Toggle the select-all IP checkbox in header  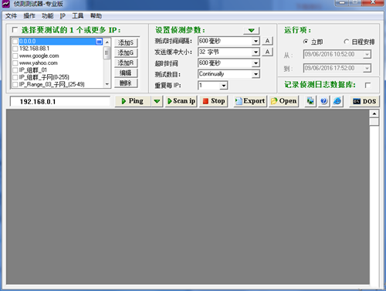[15, 30]
